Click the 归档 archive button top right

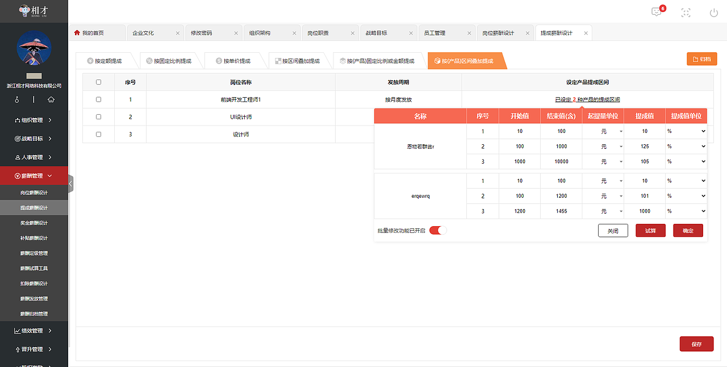pyautogui.click(x=701, y=59)
